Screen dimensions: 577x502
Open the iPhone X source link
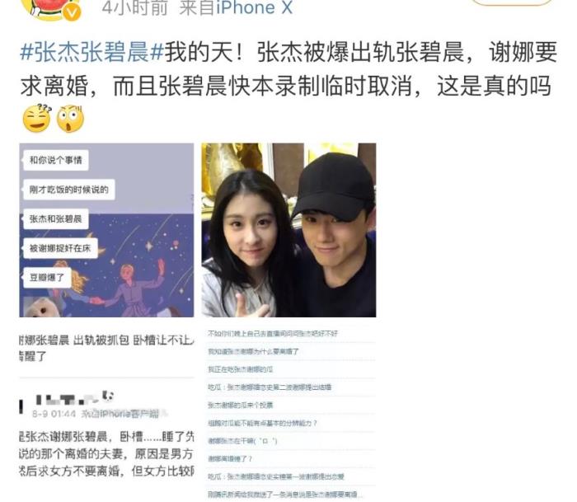[254, 7]
